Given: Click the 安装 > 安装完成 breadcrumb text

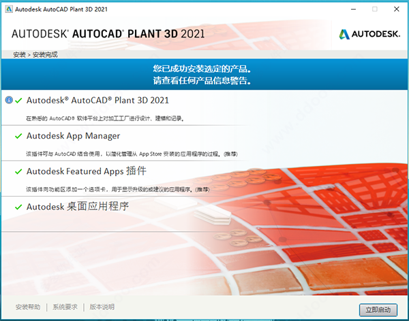Looking at the screenshot, I should pyautogui.click(x=35, y=54).
